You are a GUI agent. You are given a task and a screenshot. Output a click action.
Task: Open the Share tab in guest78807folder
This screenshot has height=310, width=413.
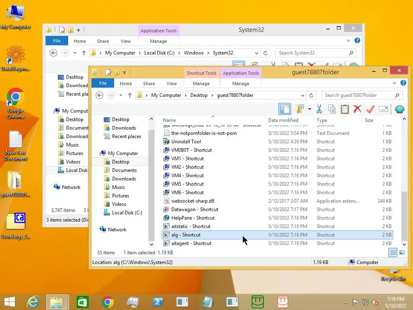point(149,84)
